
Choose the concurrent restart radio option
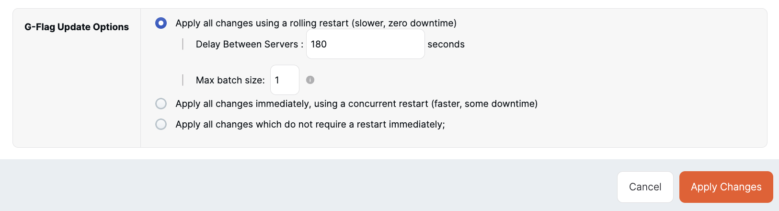pos(161,104)
